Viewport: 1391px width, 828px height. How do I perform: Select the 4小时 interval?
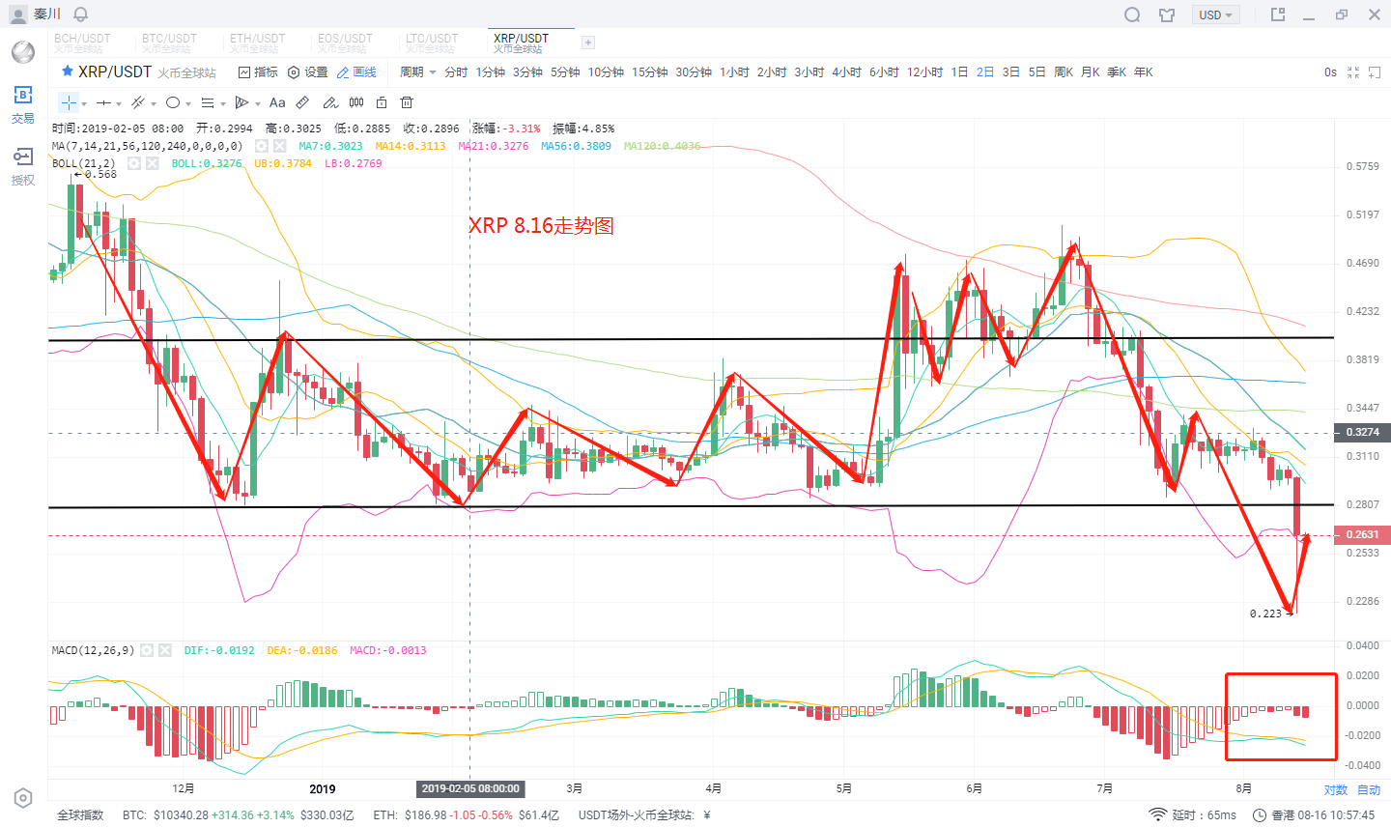pyautogui.click(x=846, y=72)
